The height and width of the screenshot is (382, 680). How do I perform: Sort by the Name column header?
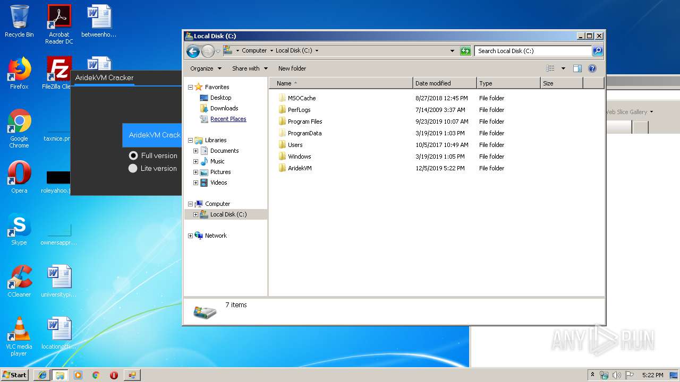[341, 83]
